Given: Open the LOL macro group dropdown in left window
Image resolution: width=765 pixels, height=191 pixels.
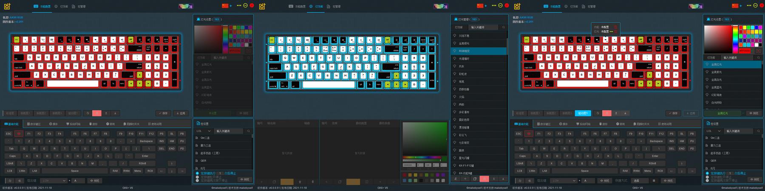Looking at the screenshot, I should point(203,131).
